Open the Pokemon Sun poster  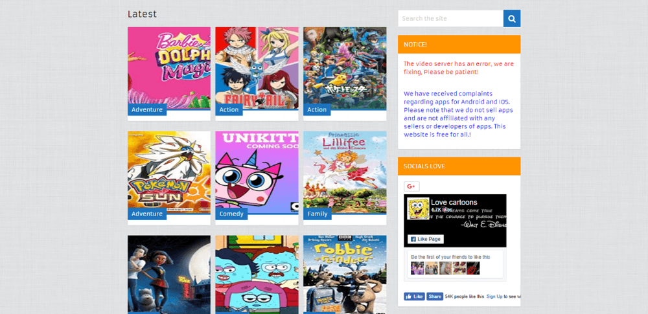(x=169, y=172)
